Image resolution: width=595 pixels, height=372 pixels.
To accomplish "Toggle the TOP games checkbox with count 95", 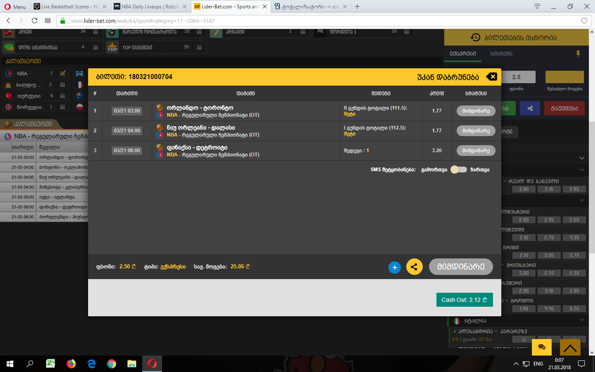I will [199, 47].
